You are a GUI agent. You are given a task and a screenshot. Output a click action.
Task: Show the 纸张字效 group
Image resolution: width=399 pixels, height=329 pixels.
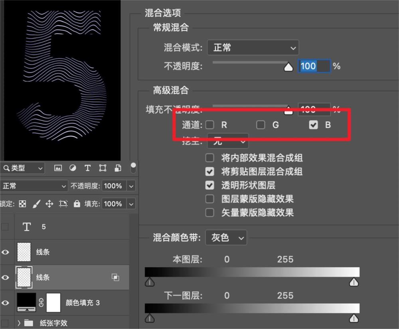(5, 323)
